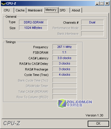Go to the SPD tab
This screenshot has height=129, width=111.
(64, 10)
